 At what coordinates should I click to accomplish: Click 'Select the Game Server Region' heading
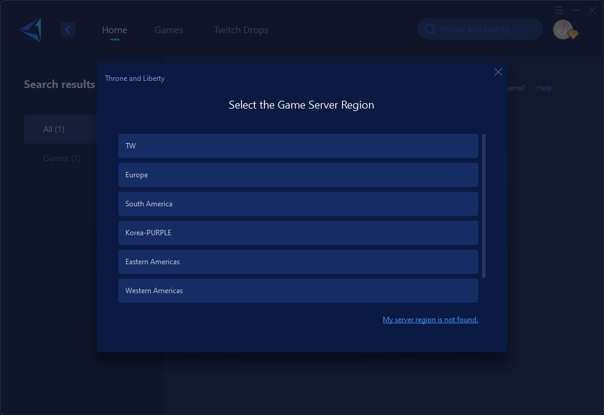coord(301,105)
